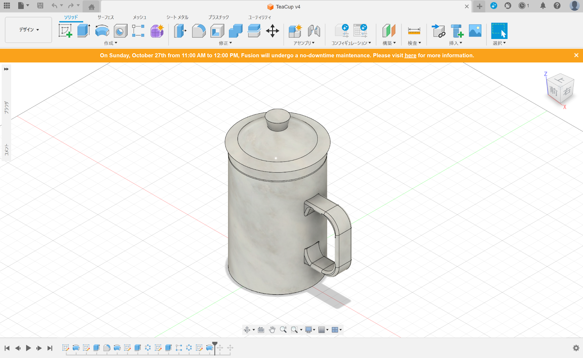Click the Insert McMaster-Carr Component icon
The image size is (583, 358).
[x=457, y=31]
